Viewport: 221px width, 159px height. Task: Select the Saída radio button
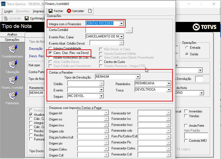pos(187,54)
